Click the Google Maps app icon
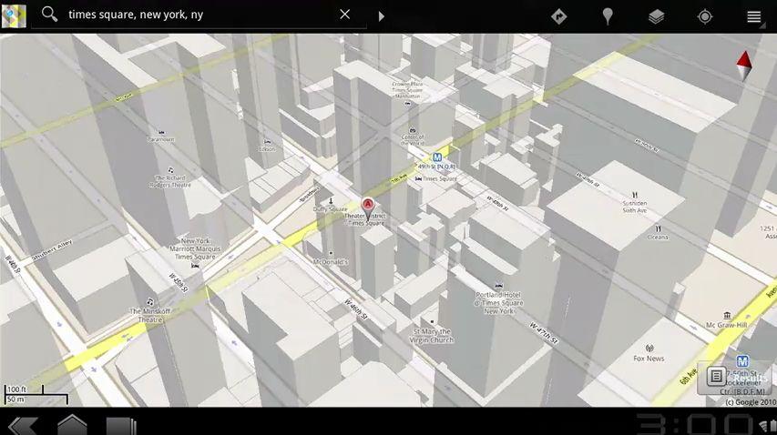 point(14,15)
